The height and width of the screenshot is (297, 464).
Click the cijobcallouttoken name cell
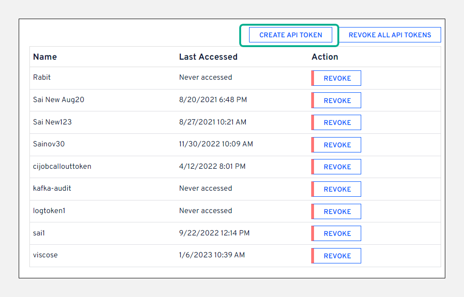[62, 166]
